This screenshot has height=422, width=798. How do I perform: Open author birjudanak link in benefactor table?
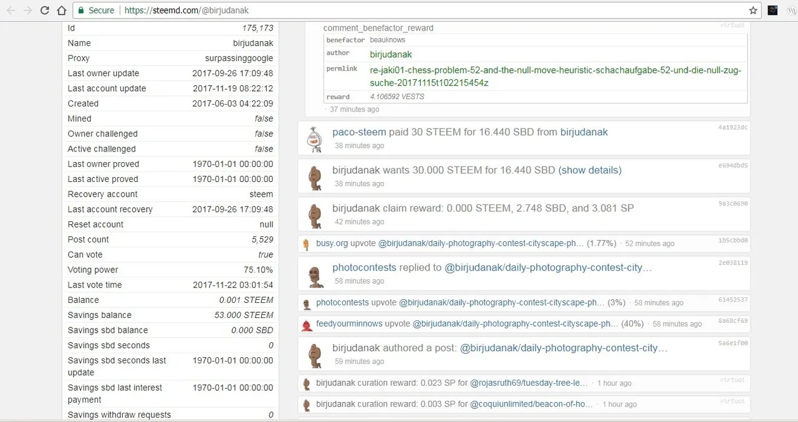[x=391, y=54]
